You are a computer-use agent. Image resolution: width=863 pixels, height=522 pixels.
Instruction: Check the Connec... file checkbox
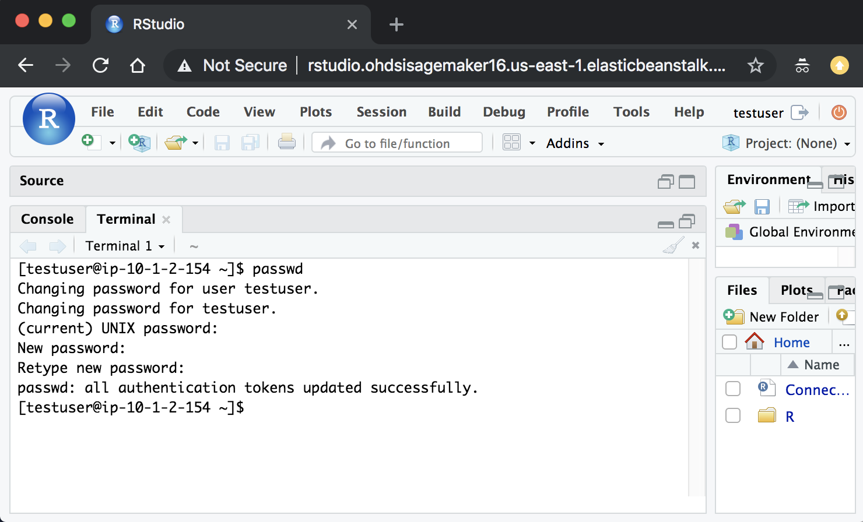(x=733, y=389)
